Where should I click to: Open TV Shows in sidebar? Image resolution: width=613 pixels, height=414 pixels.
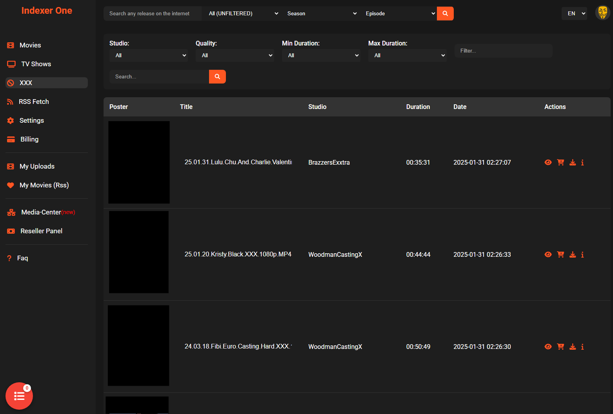[x=36, y=64]
